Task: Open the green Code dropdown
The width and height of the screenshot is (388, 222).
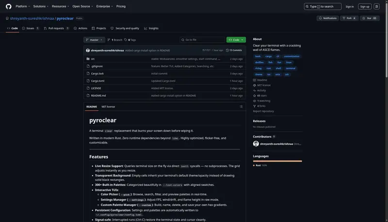Action: point(236,40)
